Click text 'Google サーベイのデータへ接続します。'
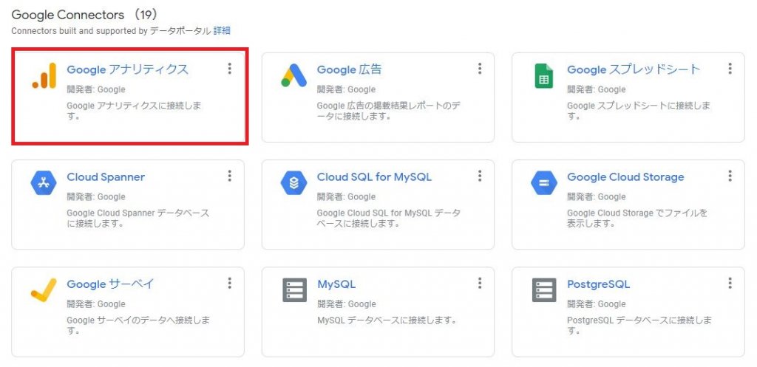The width and height of the screenshot is (757, 367). coord(138,326)
